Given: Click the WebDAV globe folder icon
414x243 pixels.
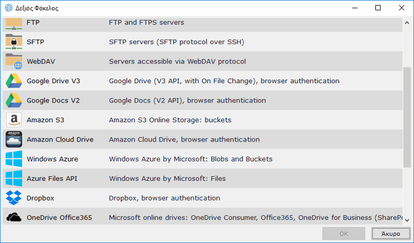Looking at the screenshot, I should [x=14, y=61].
